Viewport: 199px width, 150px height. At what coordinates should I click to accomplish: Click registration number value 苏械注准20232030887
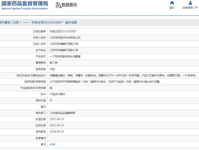[x=63, y=31]
